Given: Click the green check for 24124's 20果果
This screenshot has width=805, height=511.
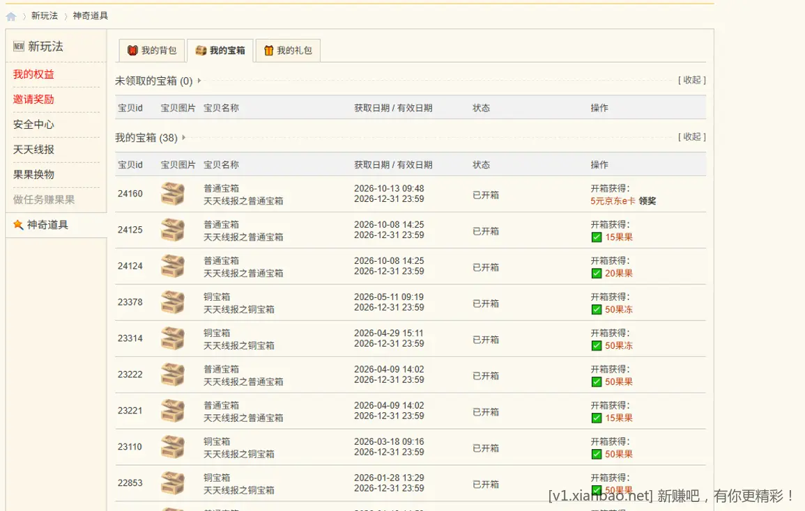Looking at the screenshot, I should (x=597, y=274).
